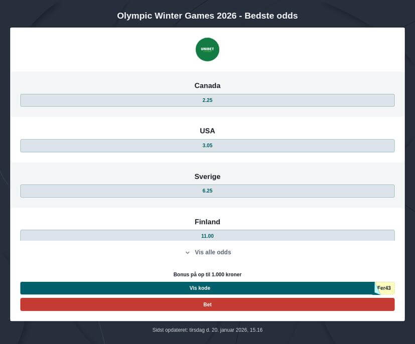The height and width of the screenshot is (344, 415).
Task: Expand Vis alle odds section
Action: pos(212,252)
